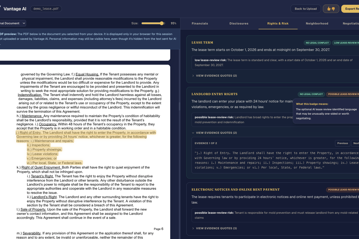Select the Rights & Risk tab
Viewport: 359px width, 239px height.
click(278, 24)
